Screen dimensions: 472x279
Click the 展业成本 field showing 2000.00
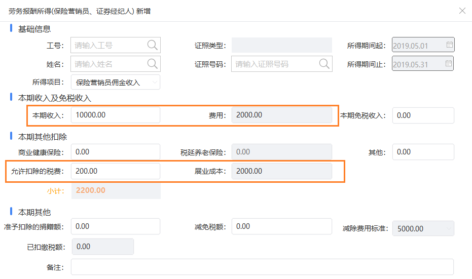coord(282,171)
